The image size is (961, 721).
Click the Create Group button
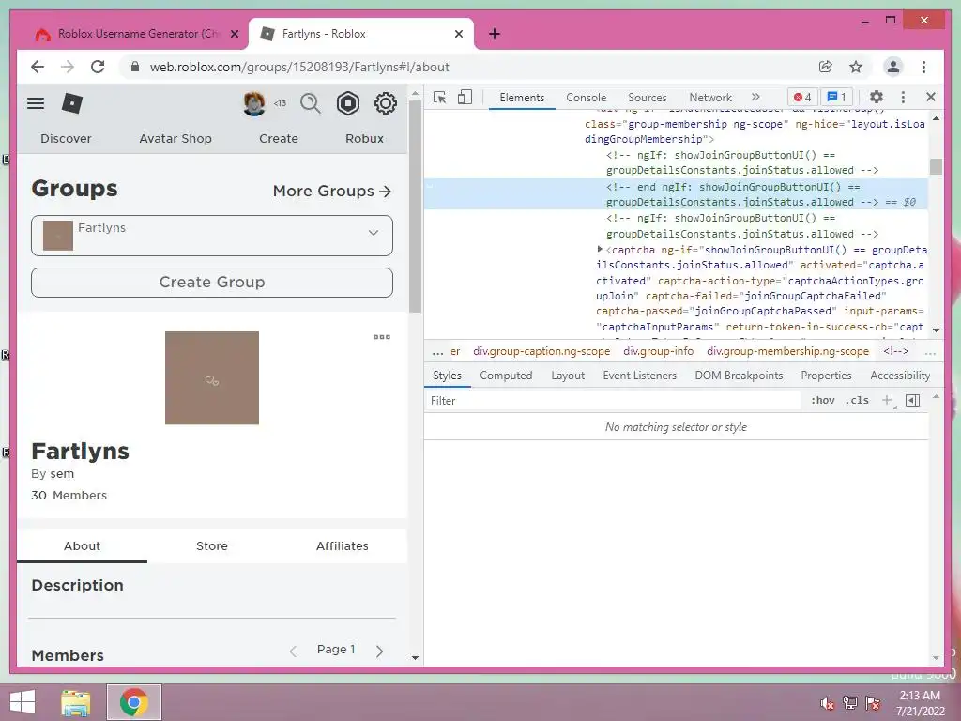pos(212,283)
